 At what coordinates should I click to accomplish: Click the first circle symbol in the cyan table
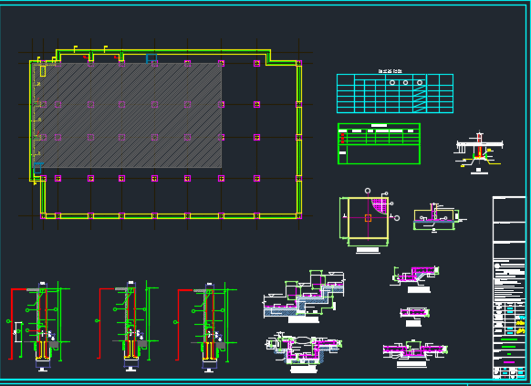click(392, 82)
